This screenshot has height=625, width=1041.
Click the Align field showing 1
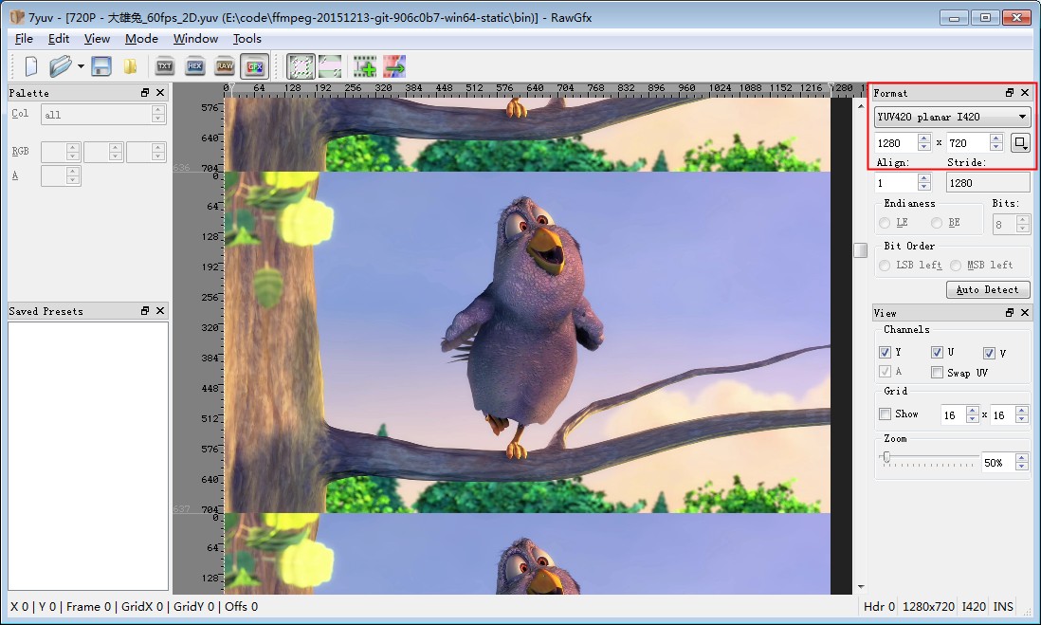pos(896,183)
